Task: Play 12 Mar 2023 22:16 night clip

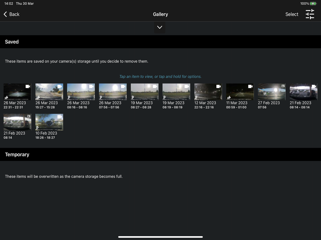Action: (208, 92)
